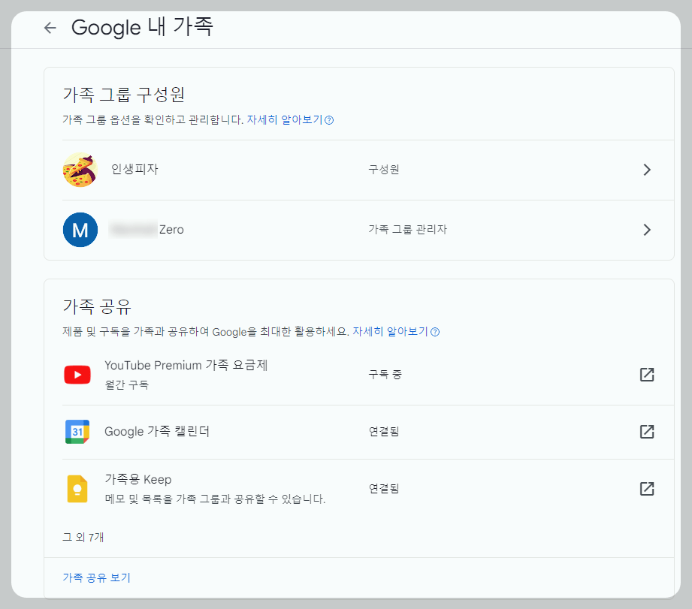
Task: Click the YouTube Premium logo icon
Action: [x=77, y=375]
